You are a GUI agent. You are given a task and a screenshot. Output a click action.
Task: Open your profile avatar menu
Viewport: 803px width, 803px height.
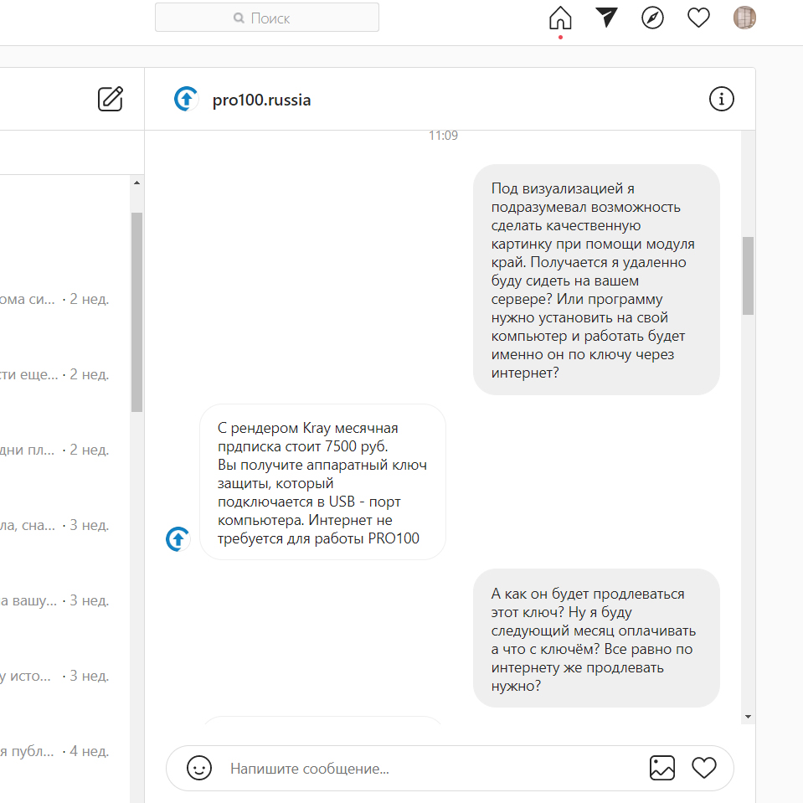click(744, 18)
